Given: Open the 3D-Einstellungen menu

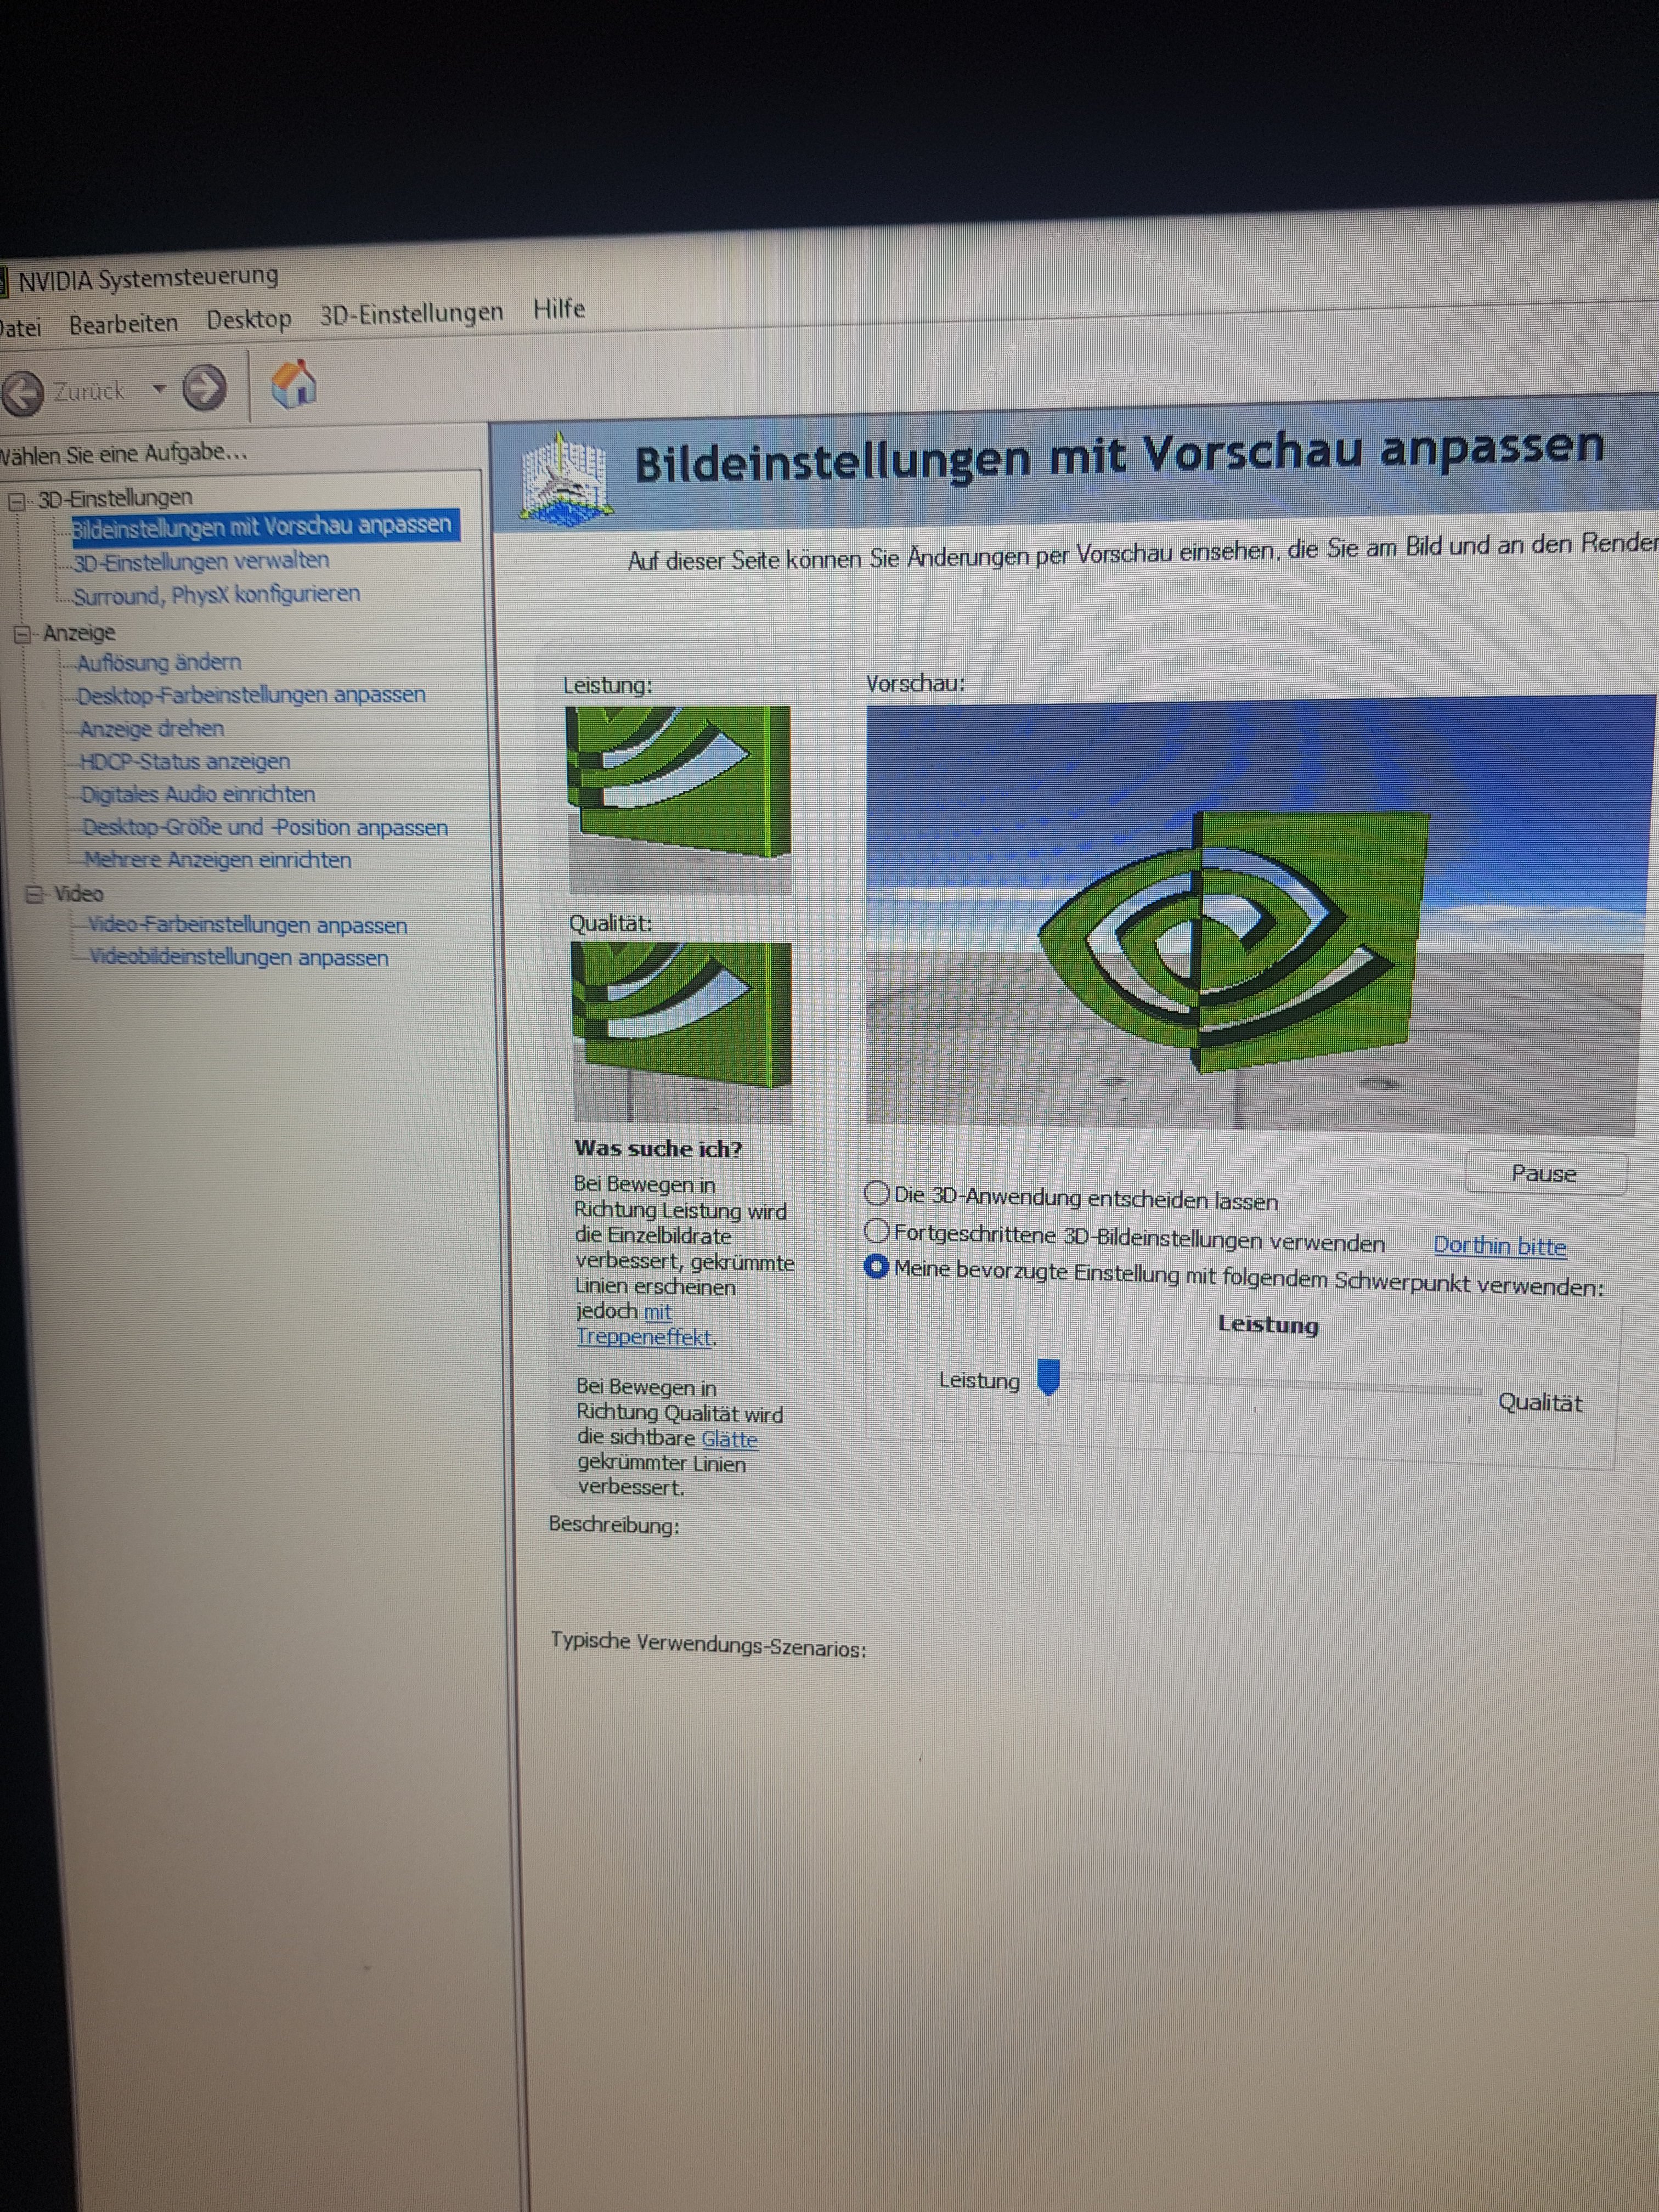Looking at the screenshot, I should coord(411,314).
